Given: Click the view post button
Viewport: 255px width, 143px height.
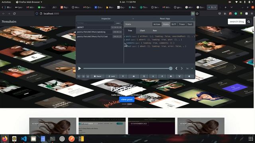Looking at the screenshot, I should pos(127,99).
